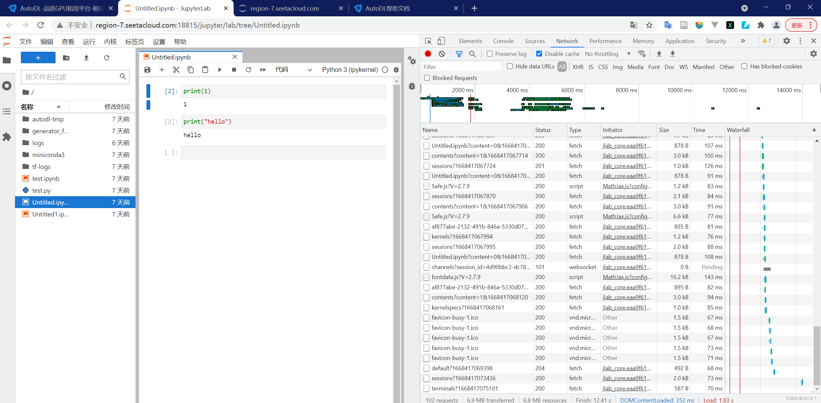Run the current notebook cell
This screenshot has width=821, height=403.
[x=220, y=70]
